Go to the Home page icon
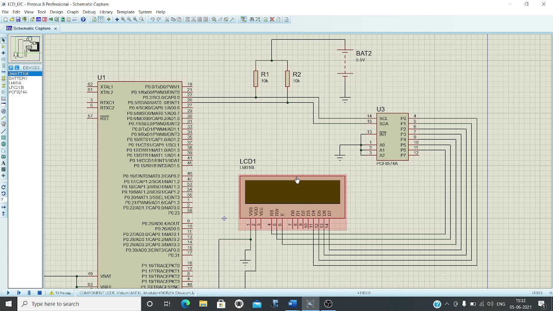Viewport: 553px width, 311px height. (32, 19)
